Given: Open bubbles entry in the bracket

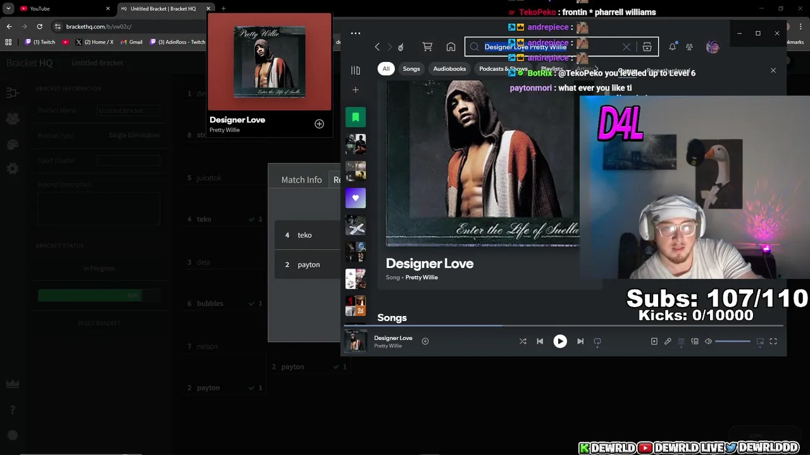Looking at the screenshot, I should 210,303.
